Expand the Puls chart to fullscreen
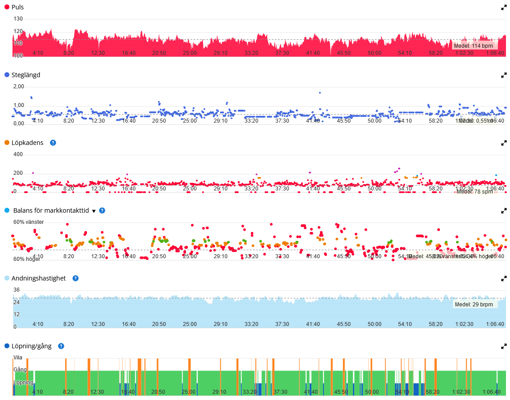The image size is (510, 400). tap(504, 8)
